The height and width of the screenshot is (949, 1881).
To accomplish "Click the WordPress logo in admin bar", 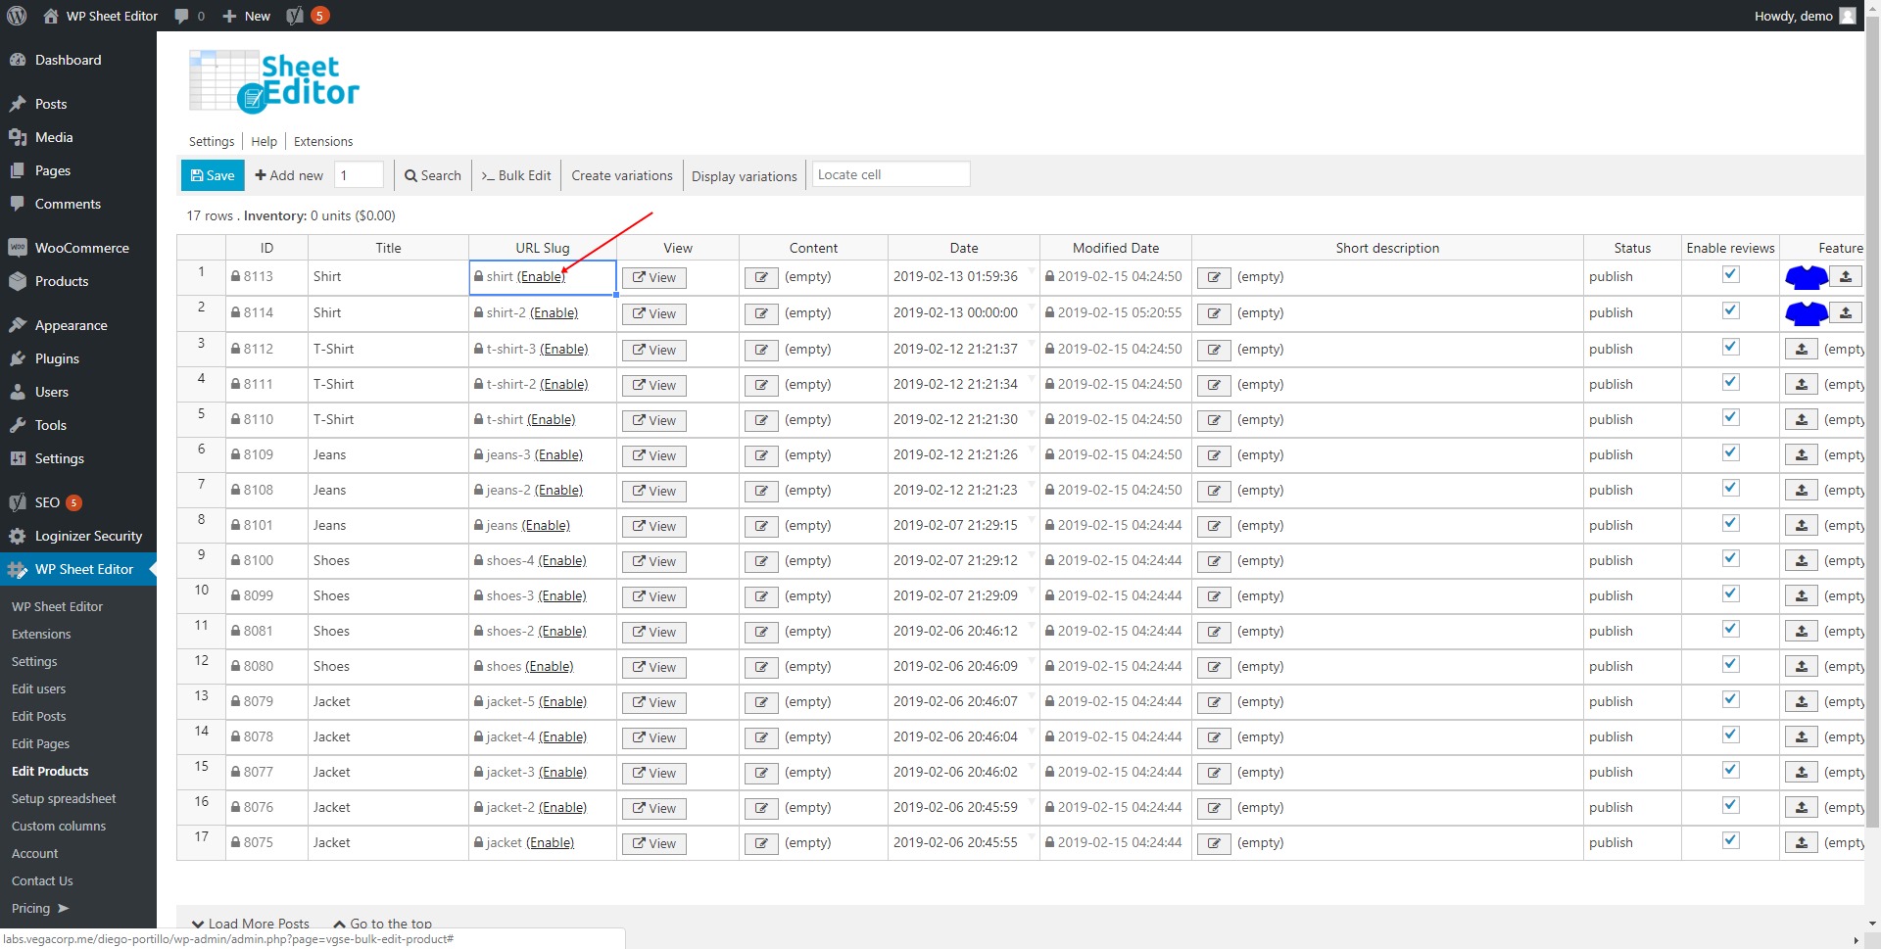I will (x=17, y=16).
